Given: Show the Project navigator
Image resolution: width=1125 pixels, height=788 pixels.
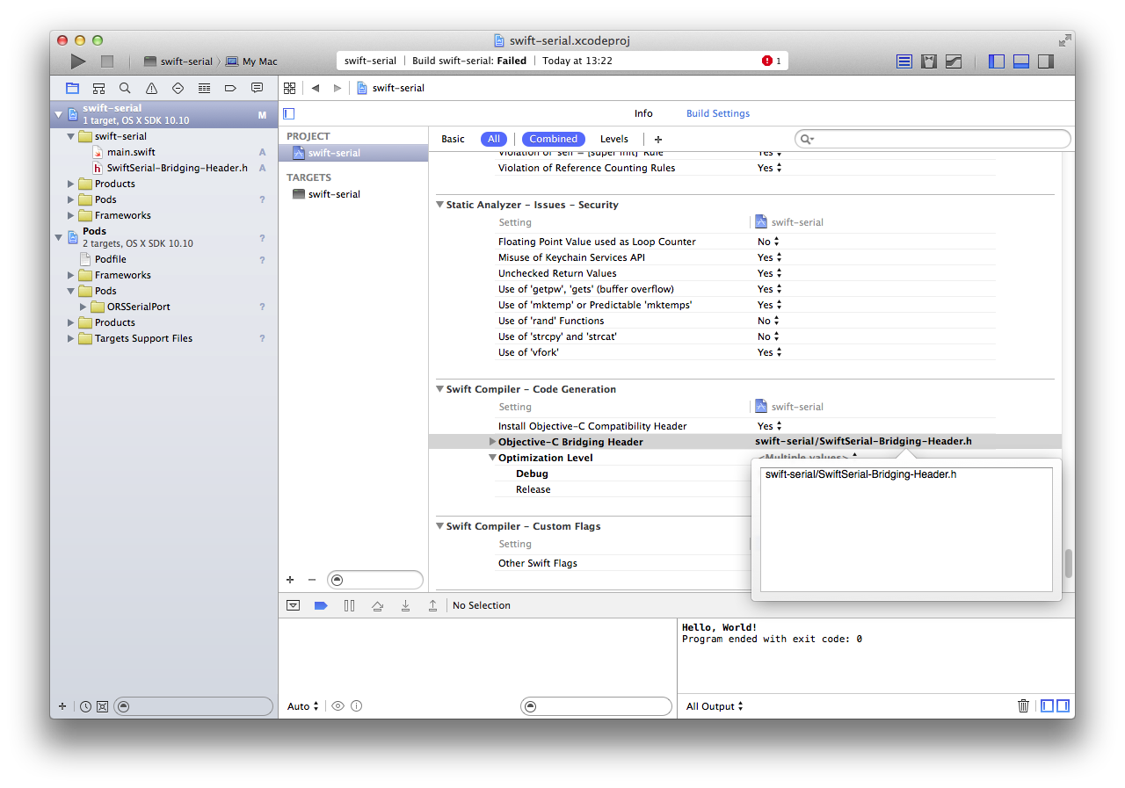Looking at the screenshot, I should (72, 88).
